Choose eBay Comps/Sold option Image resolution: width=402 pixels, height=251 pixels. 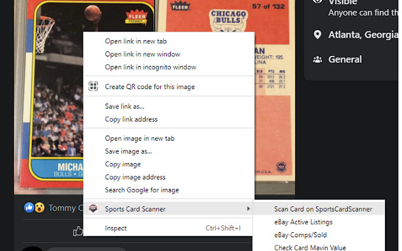tap(319, 235)
